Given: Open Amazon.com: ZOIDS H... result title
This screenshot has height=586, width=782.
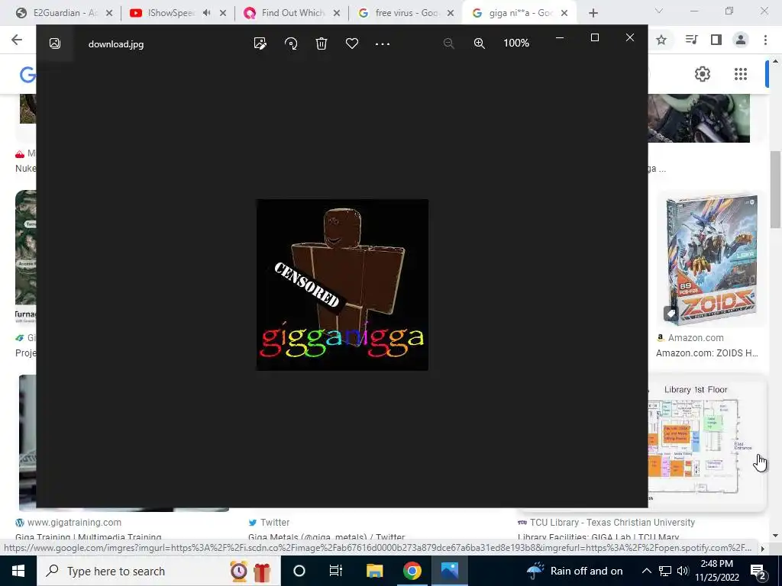Looking at the screenshot, I should click(706, 353).
